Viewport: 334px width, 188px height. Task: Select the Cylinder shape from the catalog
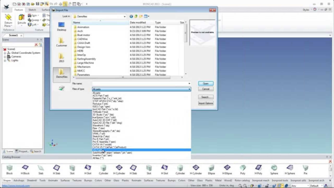pos(104,168)
